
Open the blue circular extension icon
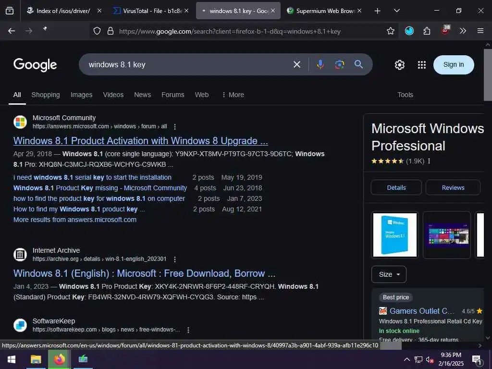point(409,31)
